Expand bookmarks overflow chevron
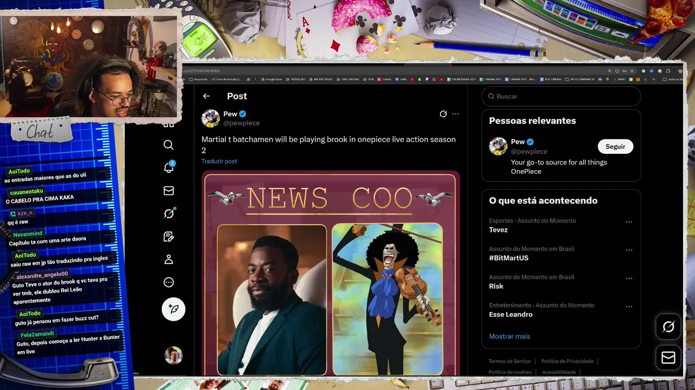The image size is (695, 390). point(654,79)
